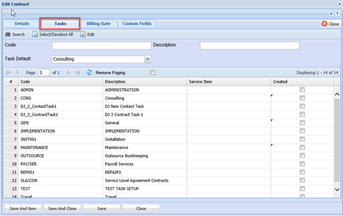Open the Task Default dropdown
Screen dimensions: 343x216
[148, 59]
